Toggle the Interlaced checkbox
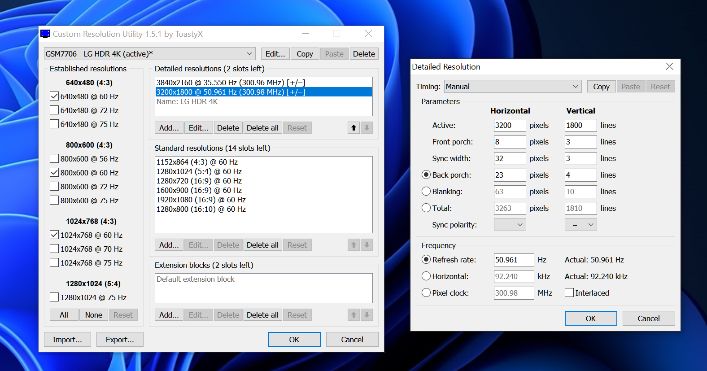 (569, 293)
